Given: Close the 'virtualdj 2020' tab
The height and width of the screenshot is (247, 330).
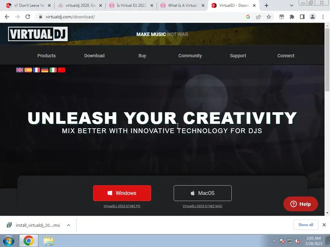Looking at the screenshot, I should coord(101,5).
